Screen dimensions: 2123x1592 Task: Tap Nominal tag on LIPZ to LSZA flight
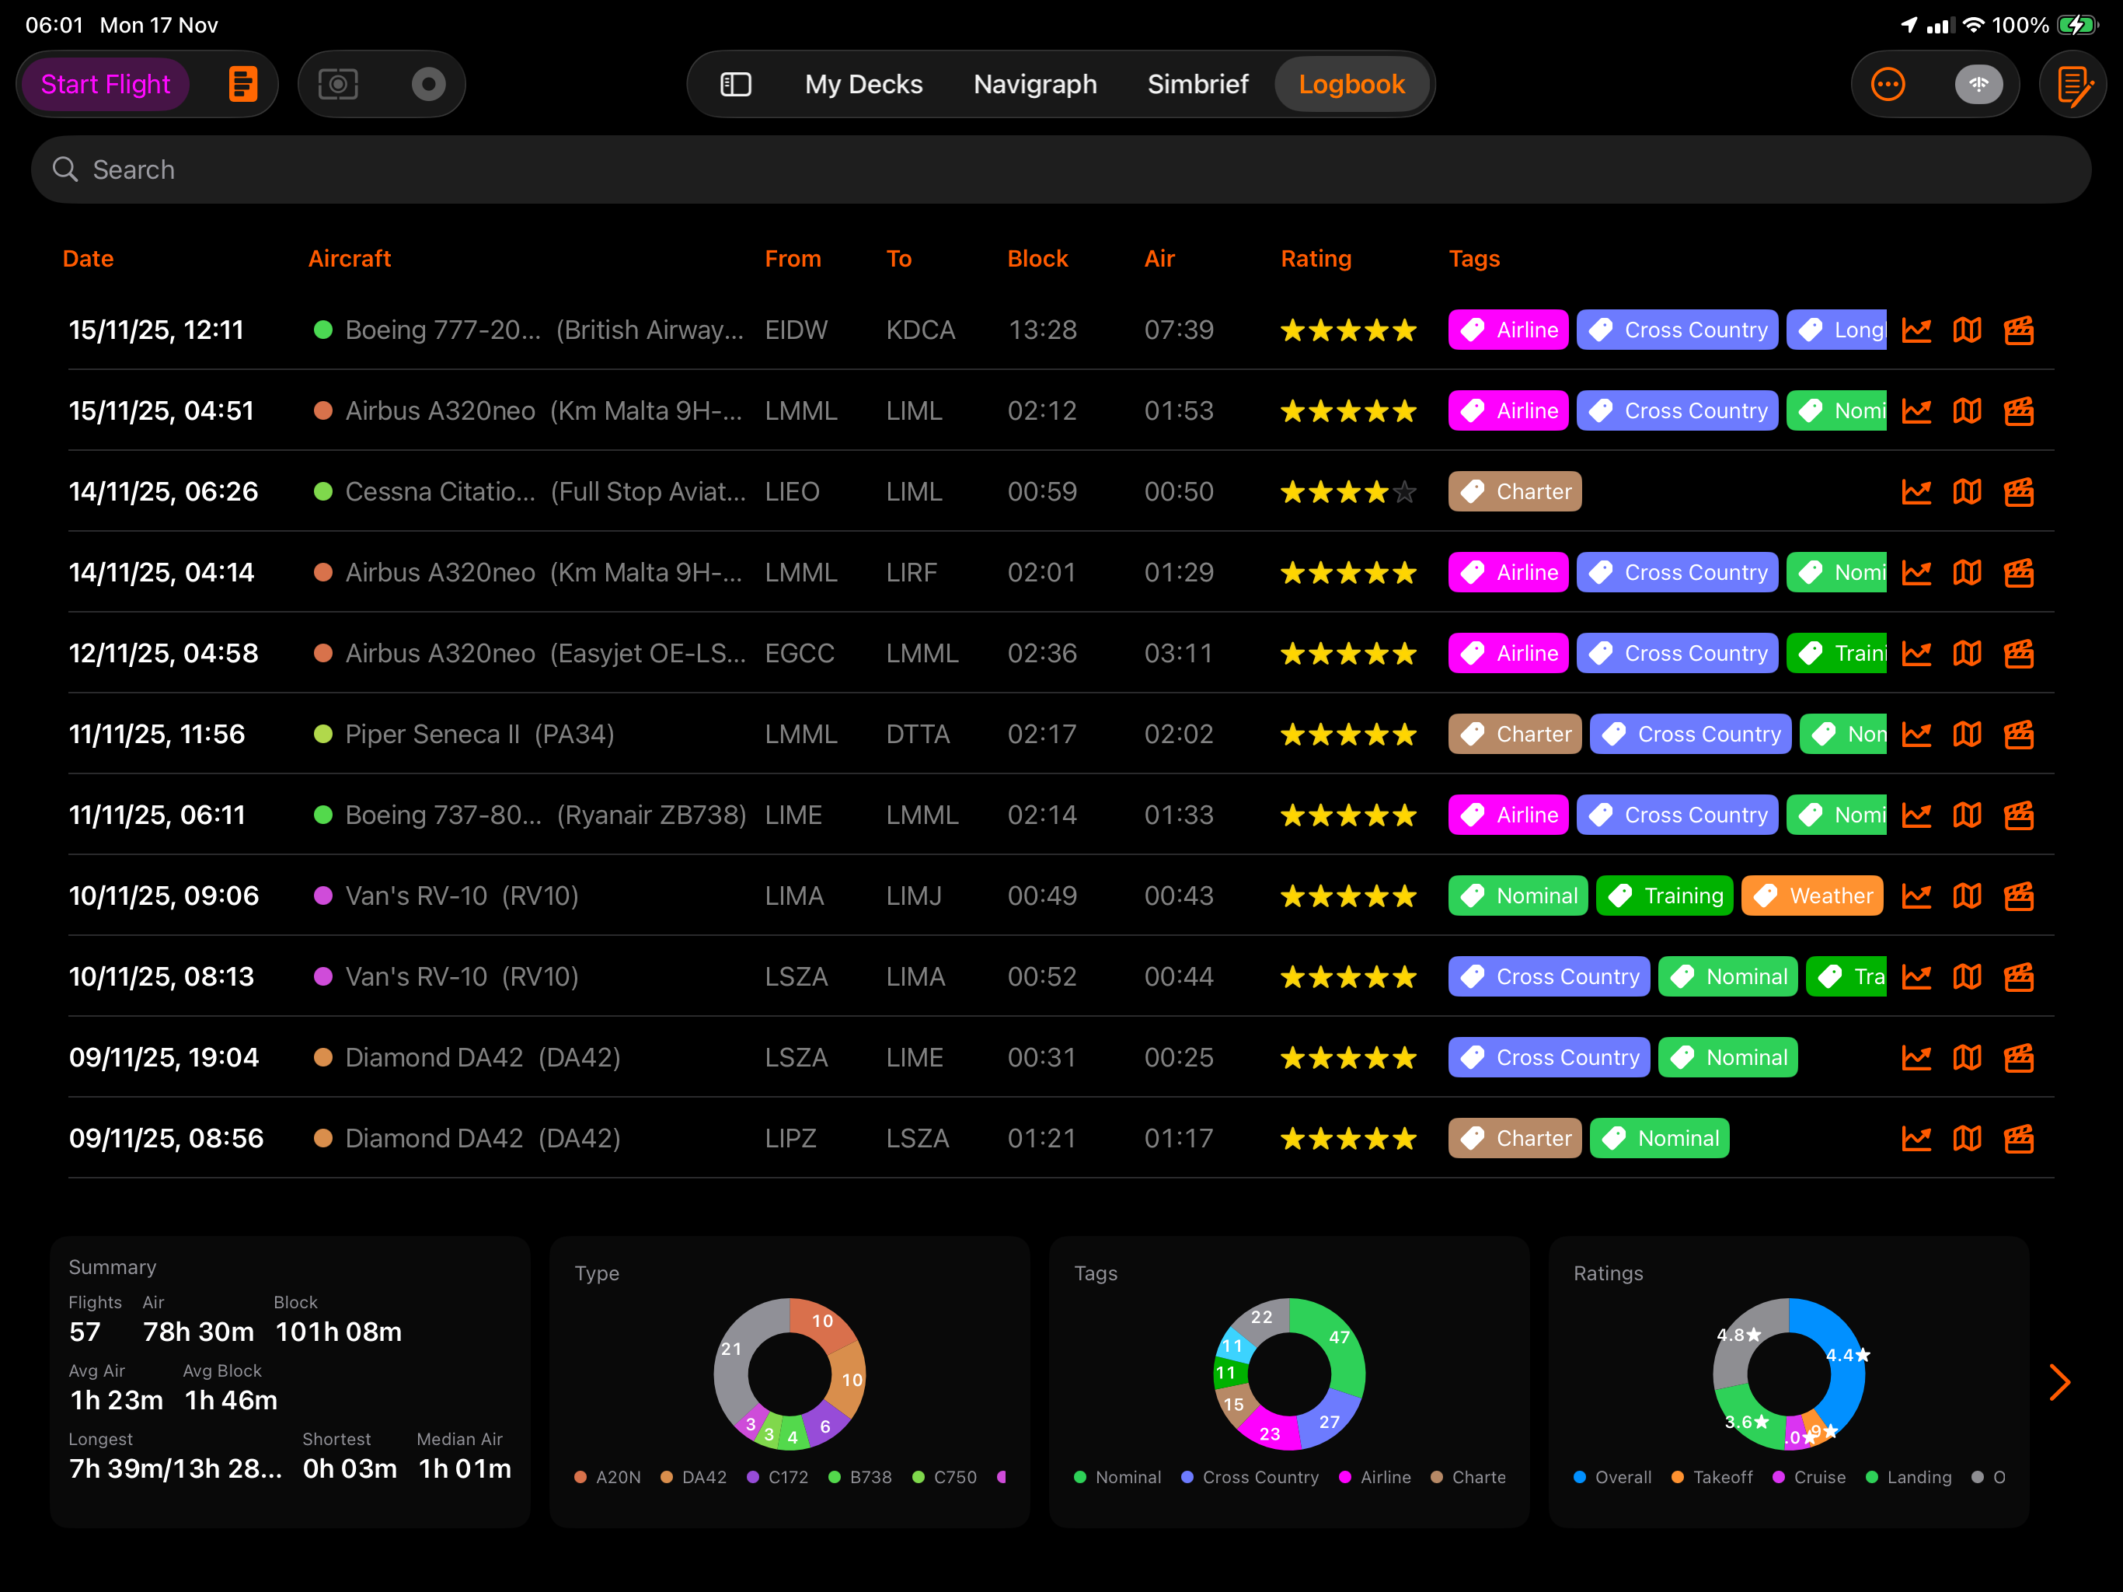click(x=1658, y=1138)
